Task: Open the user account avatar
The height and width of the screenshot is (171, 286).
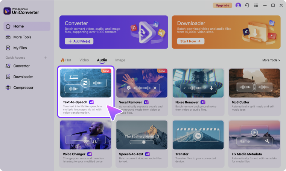Action: (x=238, y=5)
